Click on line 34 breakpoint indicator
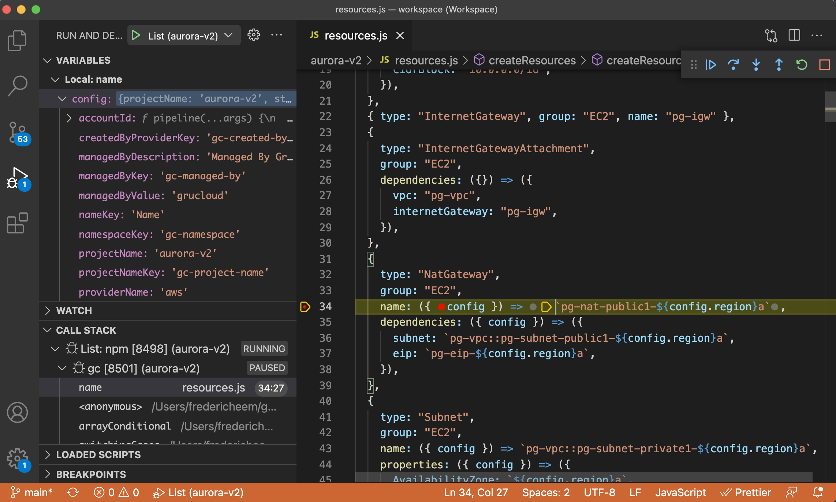The width and height of the screenshot is (836, 502). click(306, 306)
